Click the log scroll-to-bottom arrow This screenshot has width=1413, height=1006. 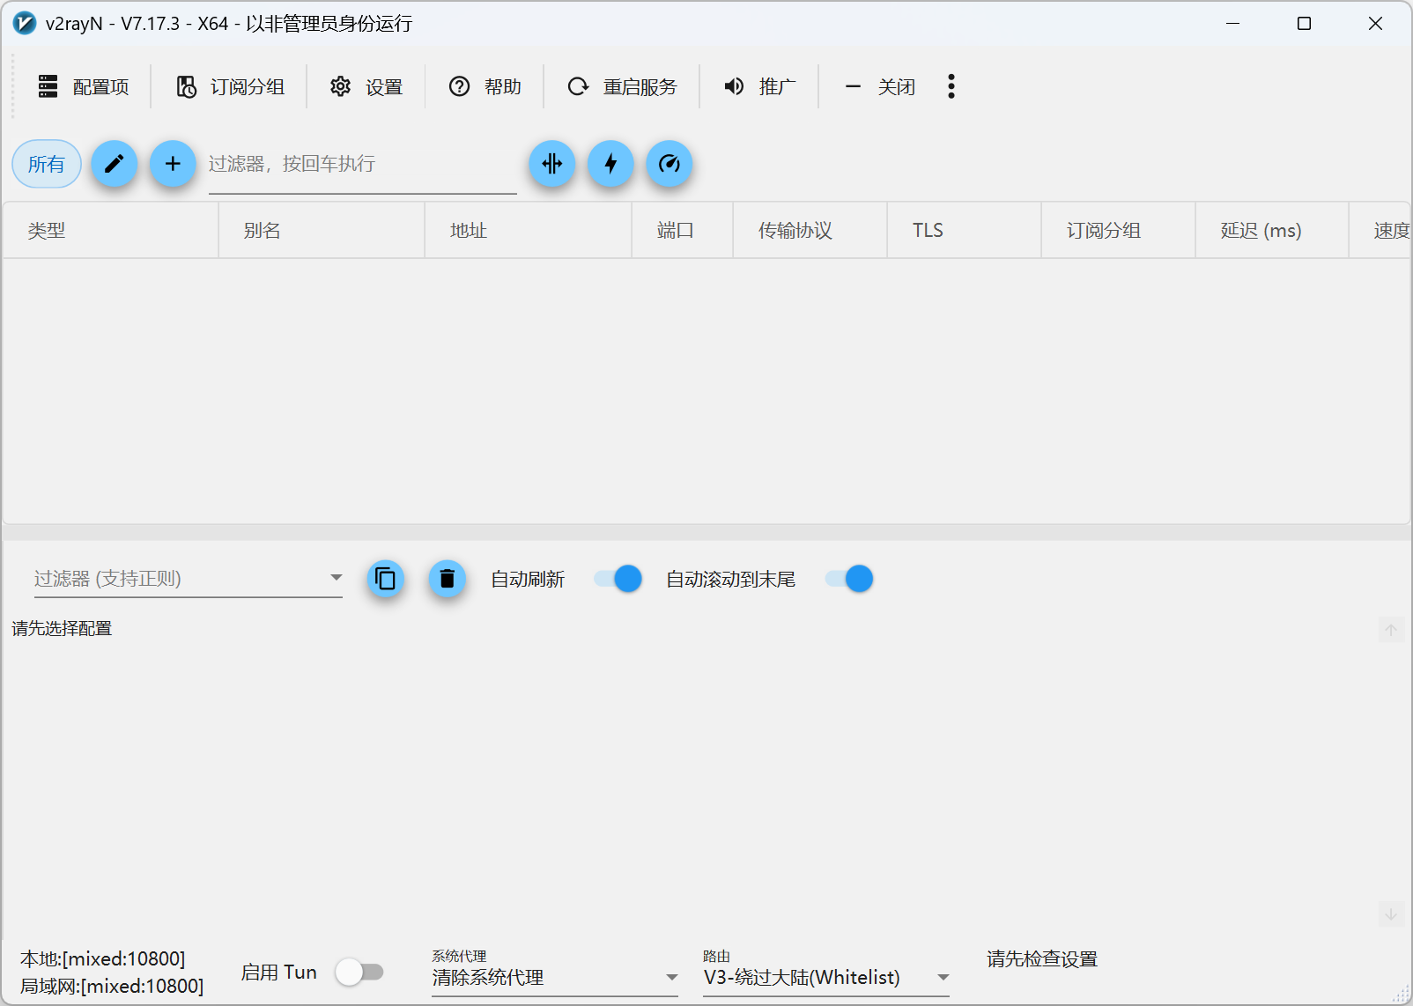pyautogui.click(x=1391, y=914)
